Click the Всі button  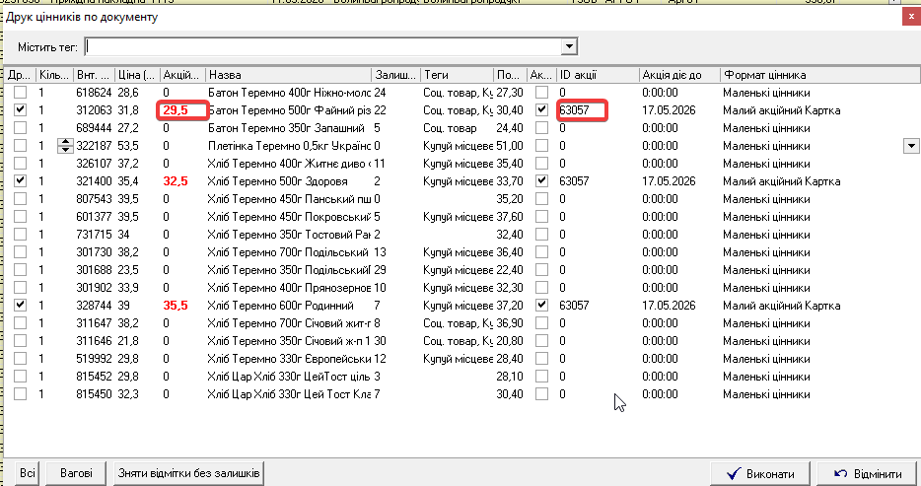[27, 473]
